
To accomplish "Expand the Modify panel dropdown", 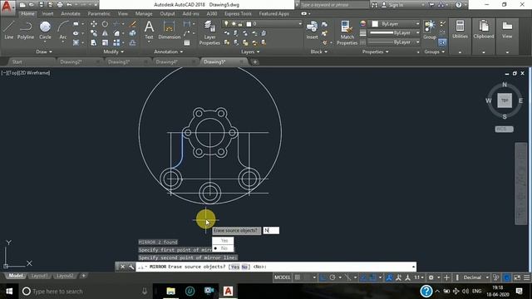I will (x=114, y=51).
